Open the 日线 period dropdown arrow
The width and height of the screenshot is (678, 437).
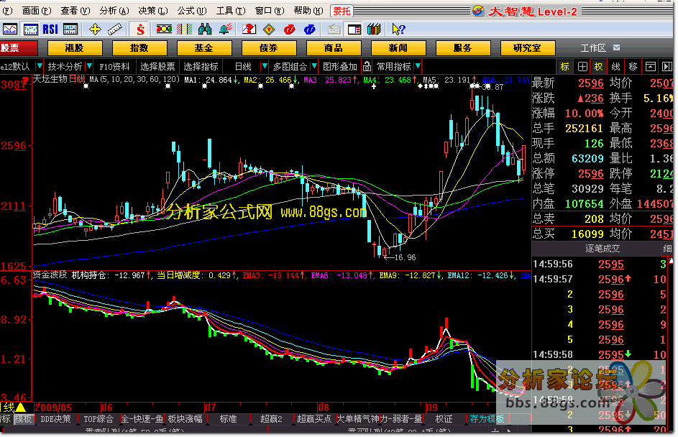click(x=264, y=66)
